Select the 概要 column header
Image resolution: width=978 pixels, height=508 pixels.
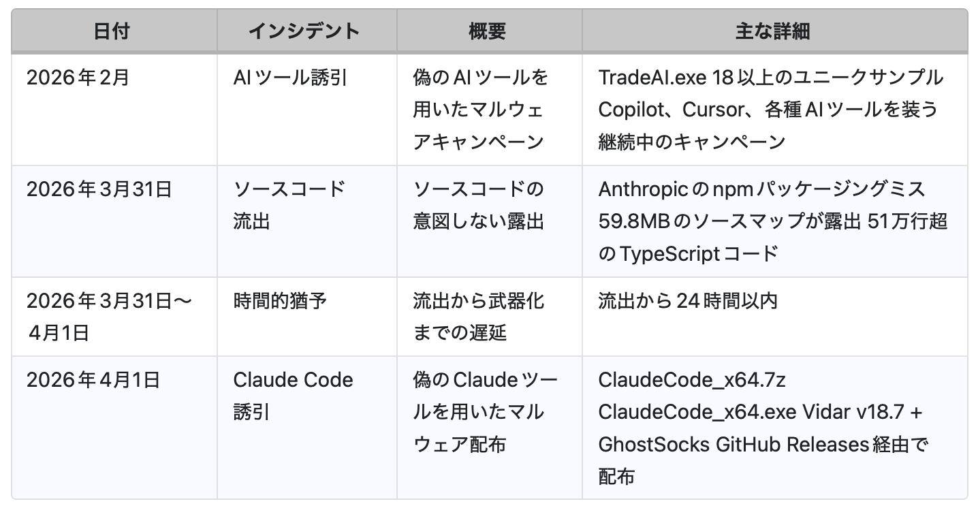pos(488,31)
